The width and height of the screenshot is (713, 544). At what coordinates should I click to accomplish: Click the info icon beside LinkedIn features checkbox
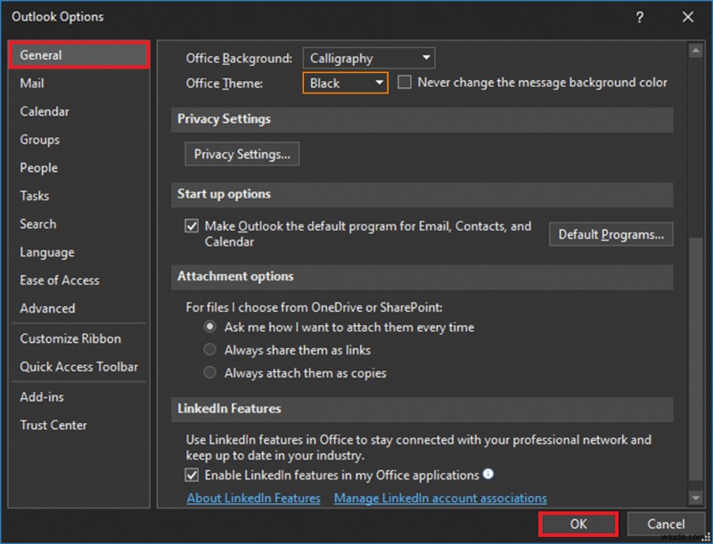click(x=488, y=474)
